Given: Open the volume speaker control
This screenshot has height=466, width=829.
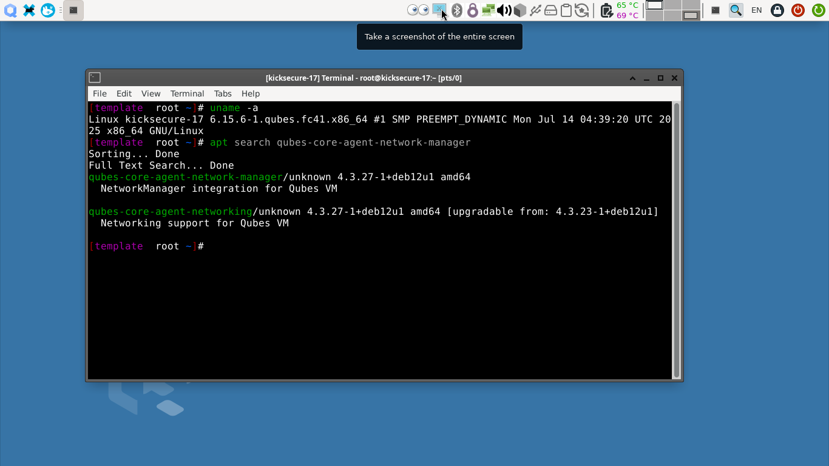Looking at the screenshot, I should click(504, 10).
